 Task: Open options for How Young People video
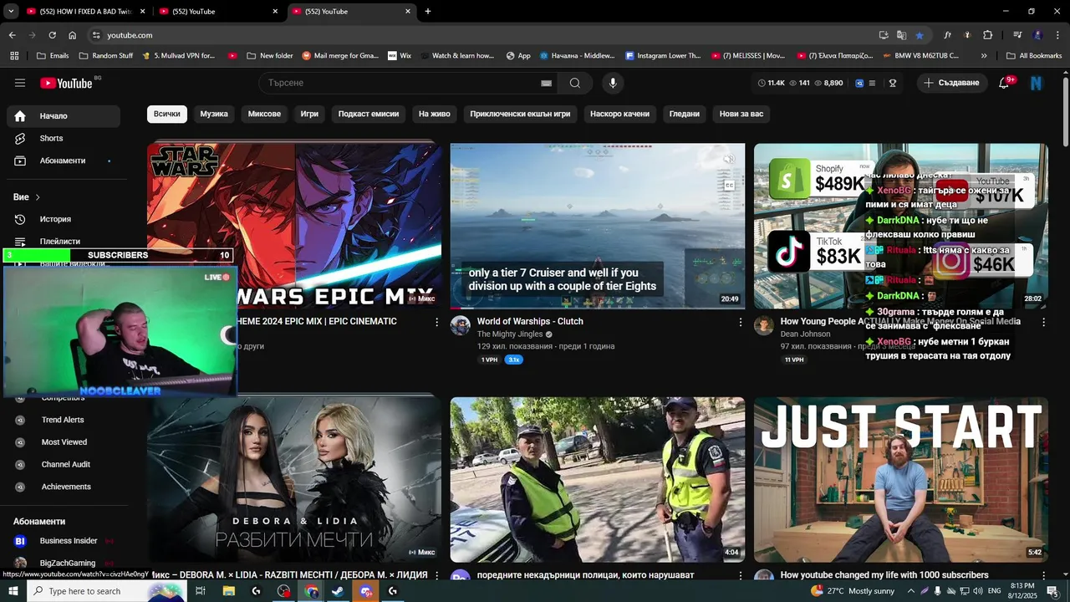(1043, 322)
